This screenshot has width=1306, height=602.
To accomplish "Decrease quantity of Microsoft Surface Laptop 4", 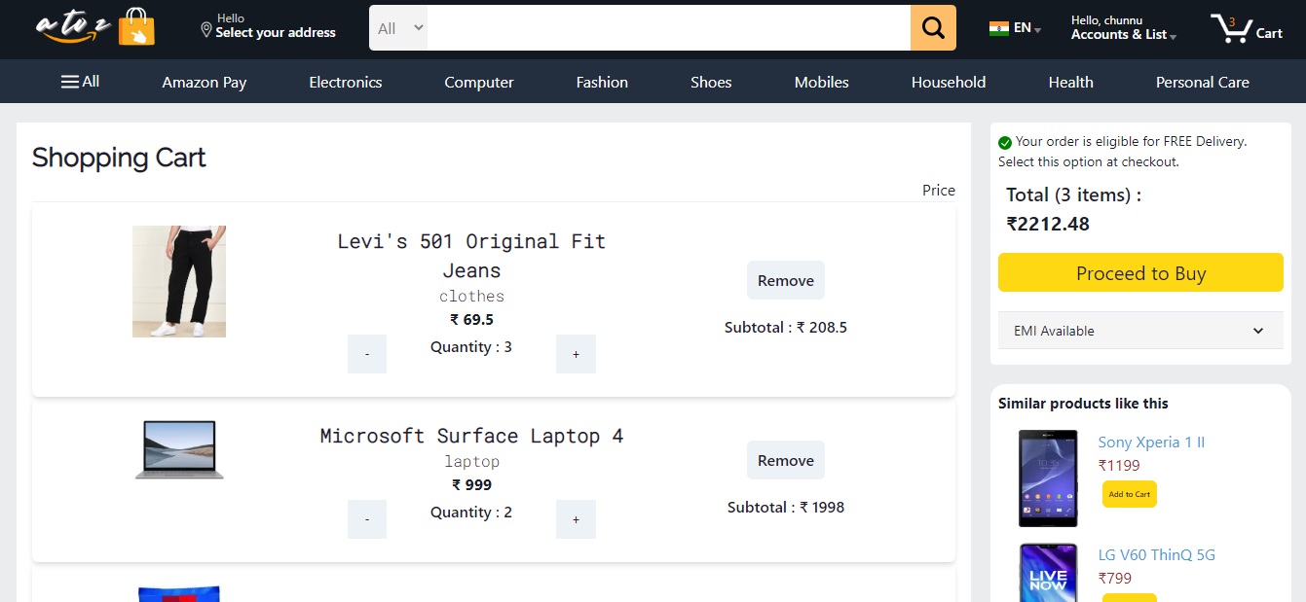I will tap(367, 519).
